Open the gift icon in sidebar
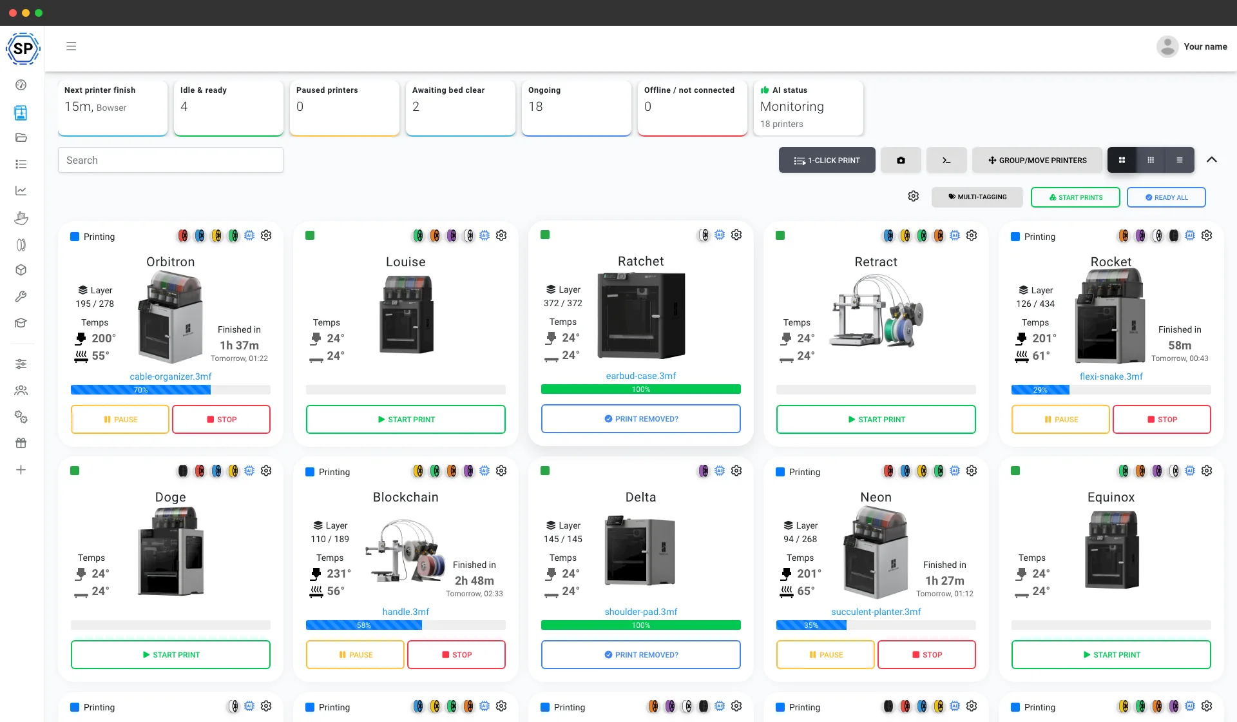Screen dimensions: 1237x722 click(x=21, y=443)
